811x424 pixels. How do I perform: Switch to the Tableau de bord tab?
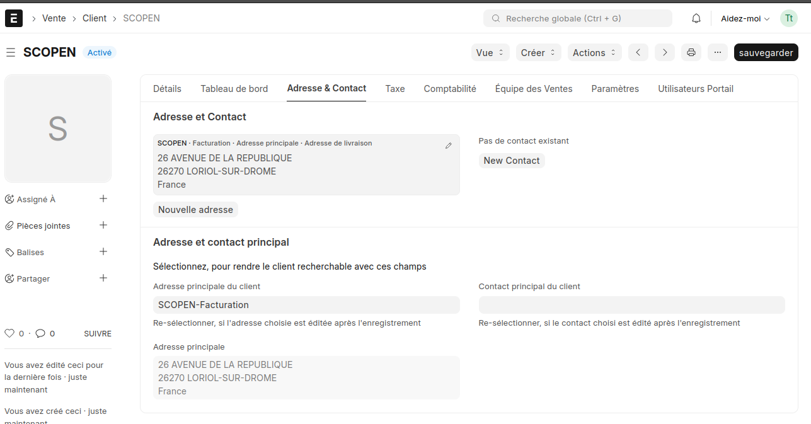click(234, 89)
